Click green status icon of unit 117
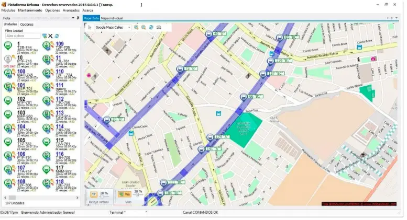 tap(47, 169)
